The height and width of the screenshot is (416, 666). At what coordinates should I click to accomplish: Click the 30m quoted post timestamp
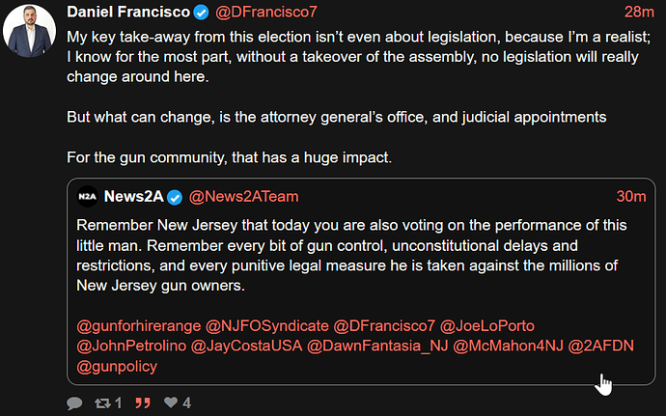[x=631, y=197]
